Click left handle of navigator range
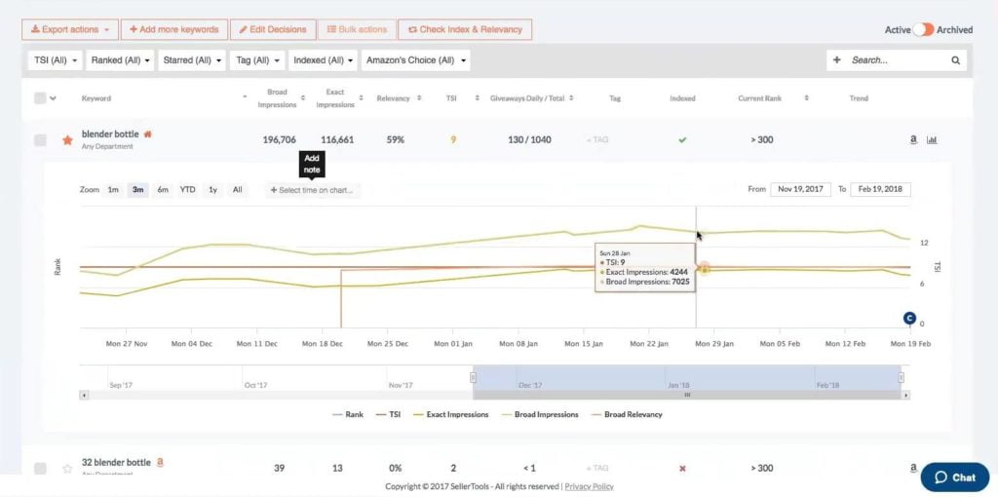Image resolution: width=998 pixels, height=497 pixels. coord(473,378)
